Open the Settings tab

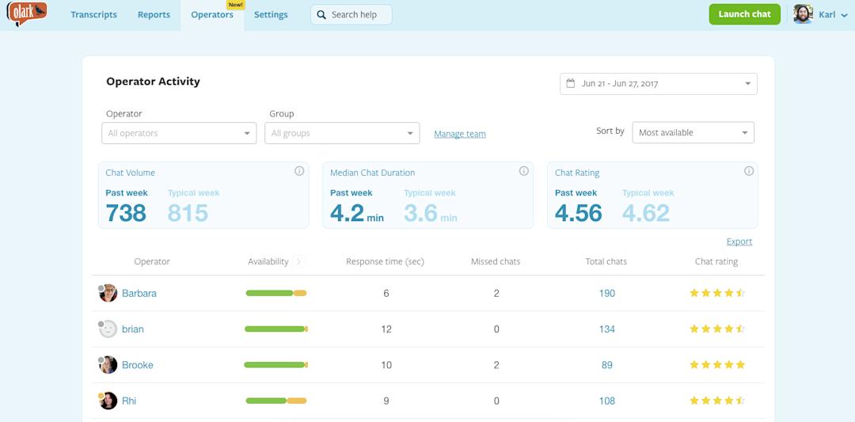[x=271, y=15]
